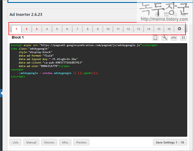Select block tab 10
This screenshot has width=193, height=151.
pos(108,29)
